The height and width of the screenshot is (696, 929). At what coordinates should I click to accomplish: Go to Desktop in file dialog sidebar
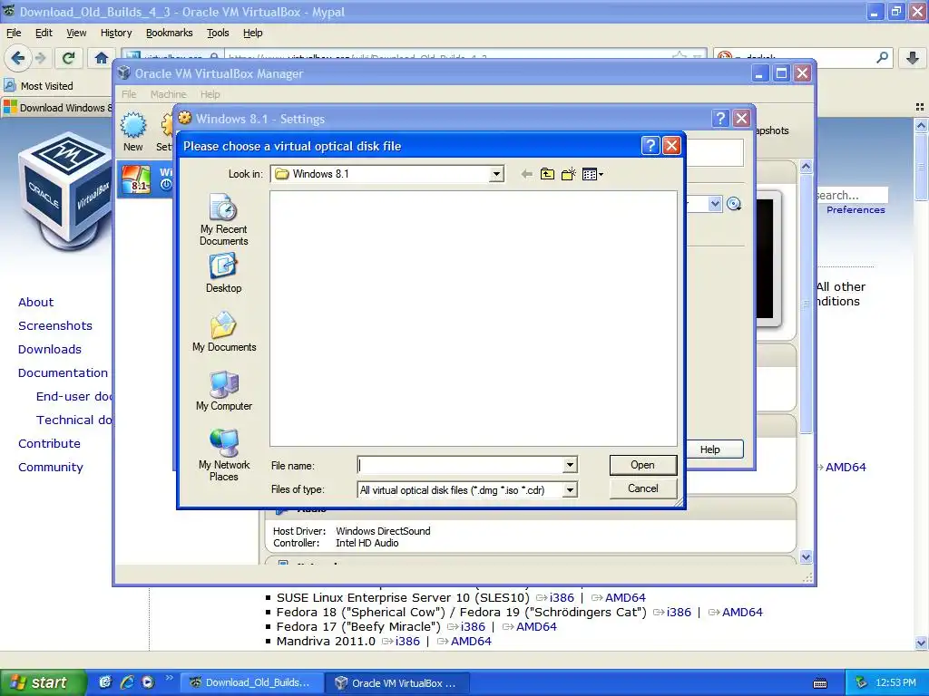(223, 273)
